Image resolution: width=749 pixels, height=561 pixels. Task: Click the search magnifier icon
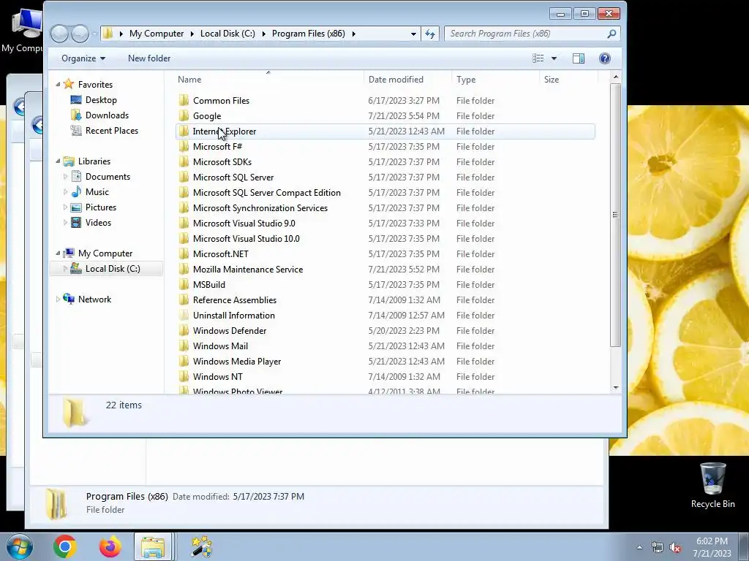point(611,34)
